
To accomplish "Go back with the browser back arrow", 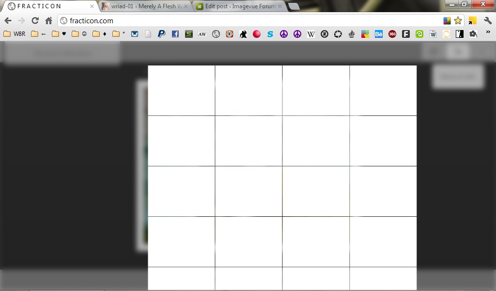I will [8, 21].
